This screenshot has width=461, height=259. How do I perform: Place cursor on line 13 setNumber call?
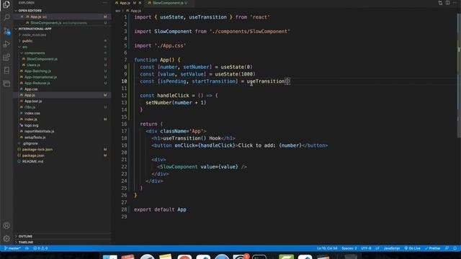pos(176,102)
